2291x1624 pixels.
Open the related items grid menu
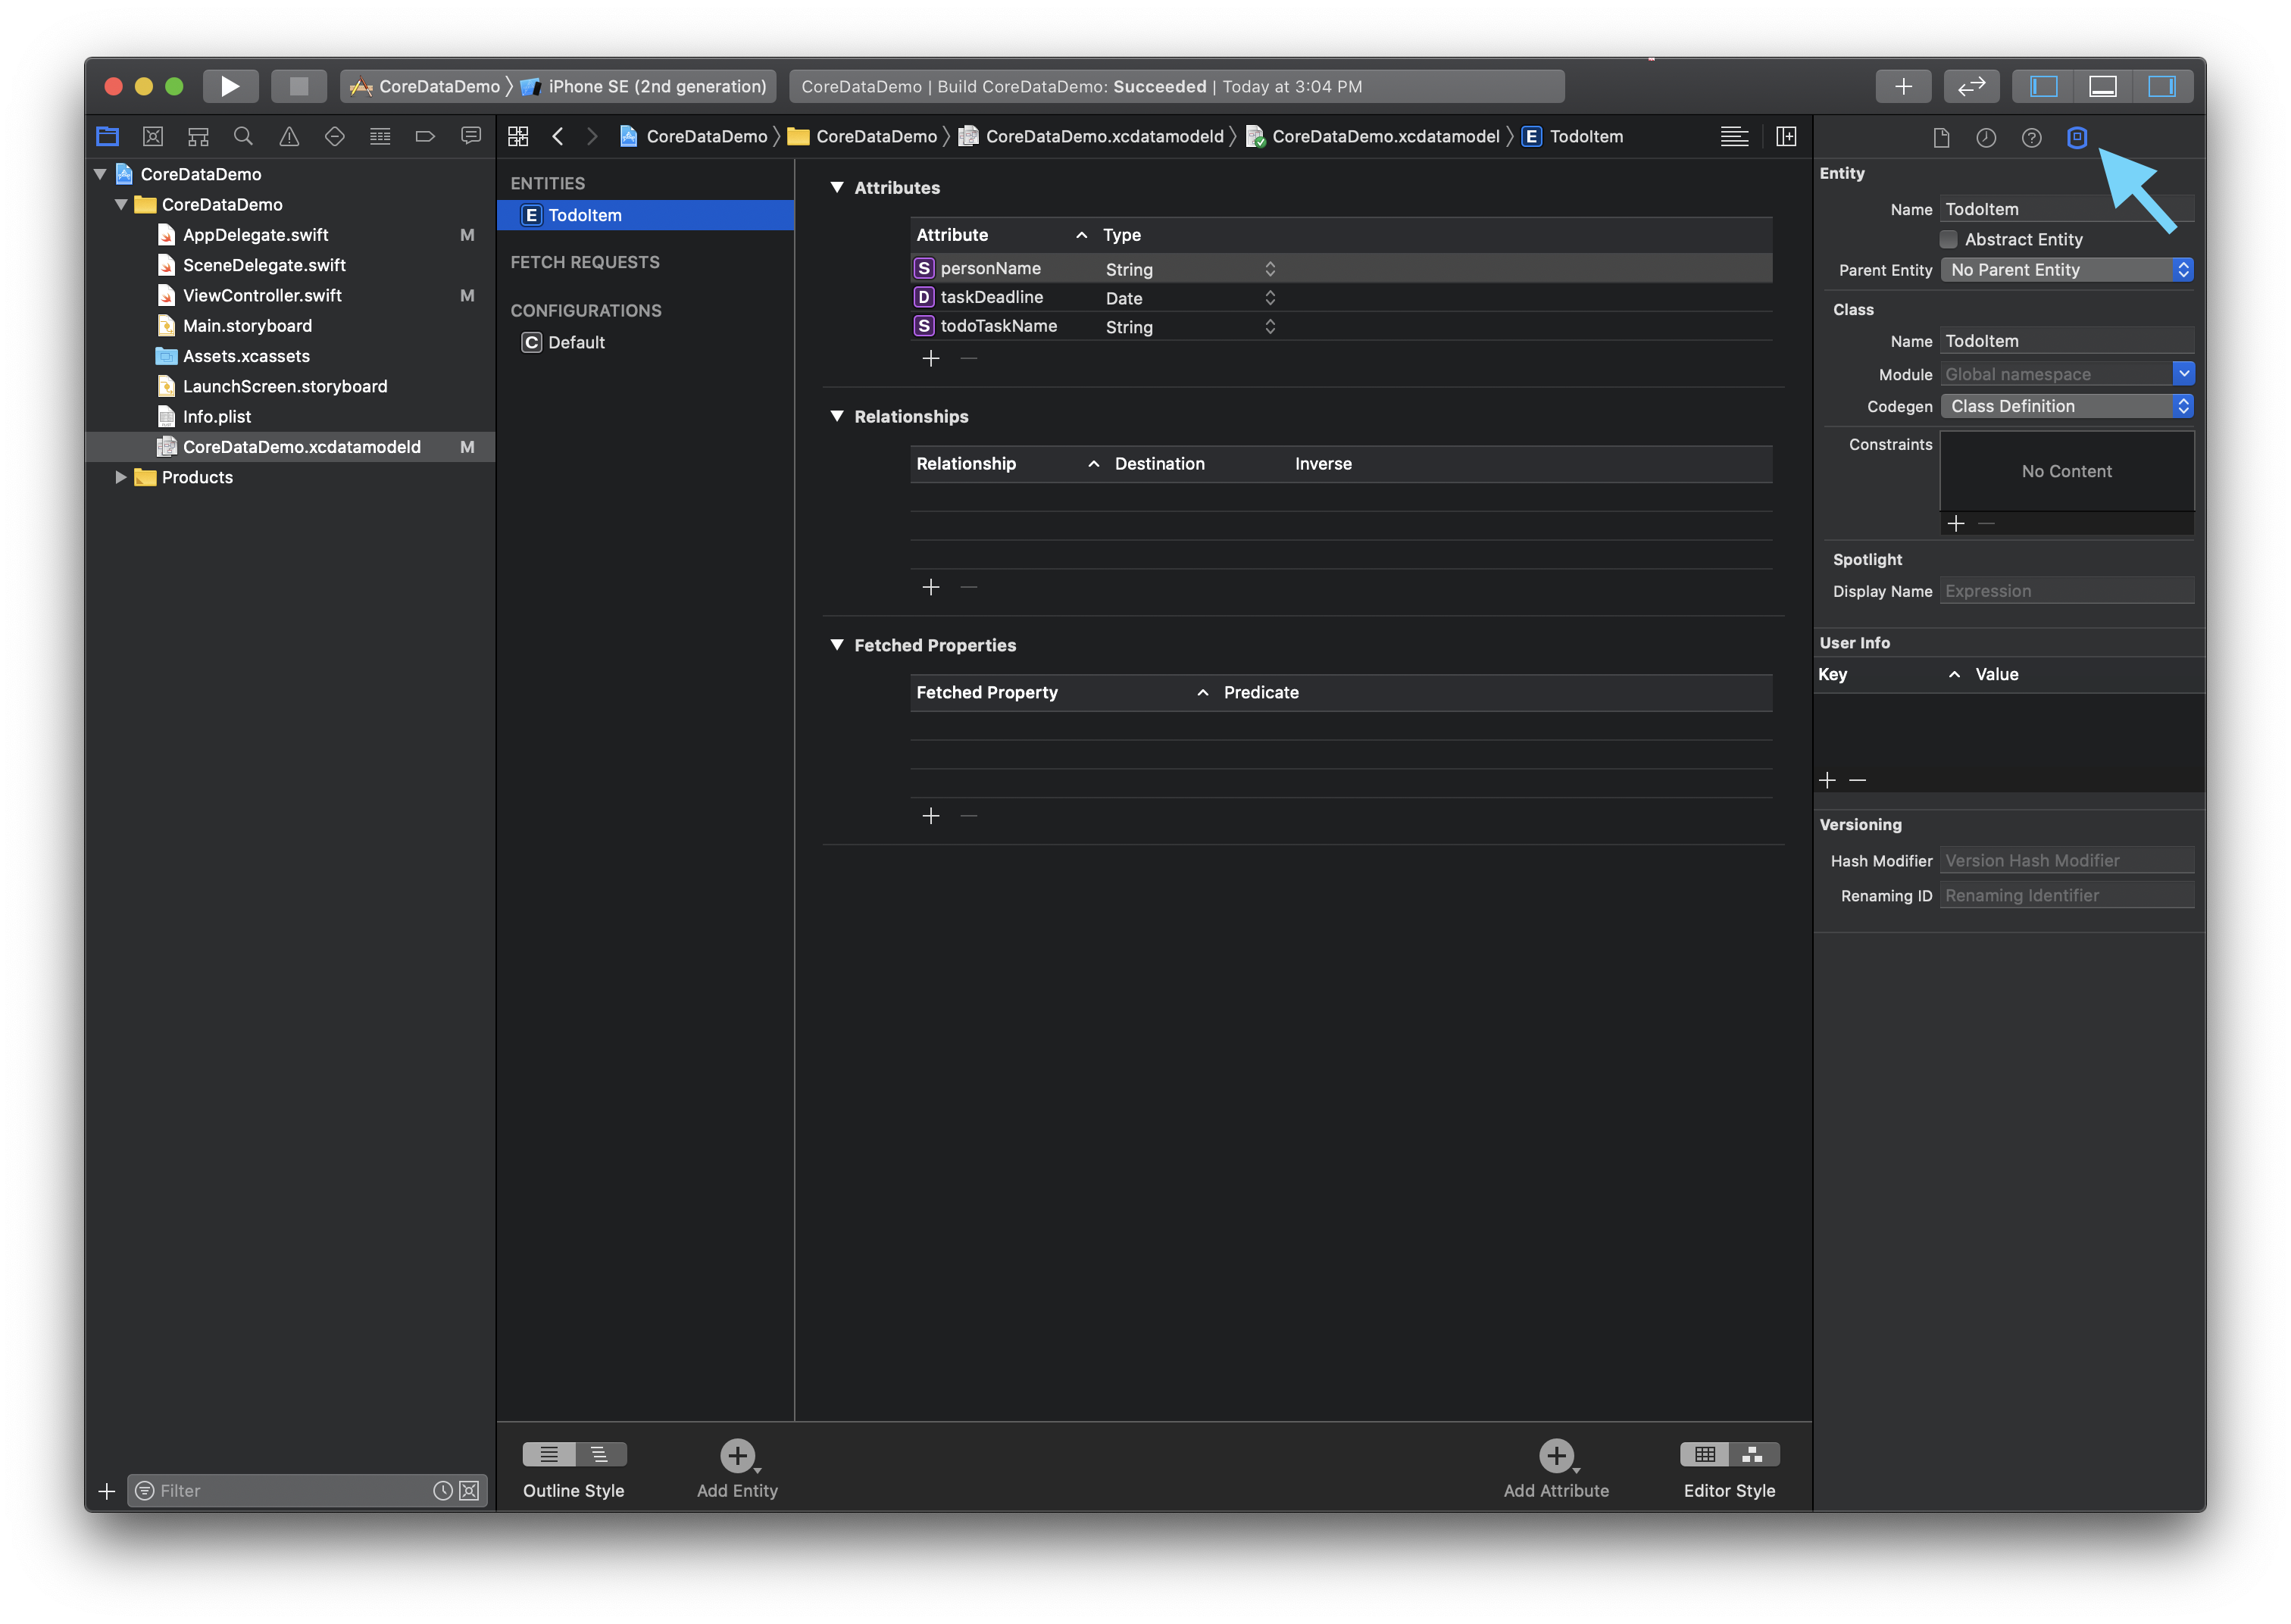coord(518,136)
